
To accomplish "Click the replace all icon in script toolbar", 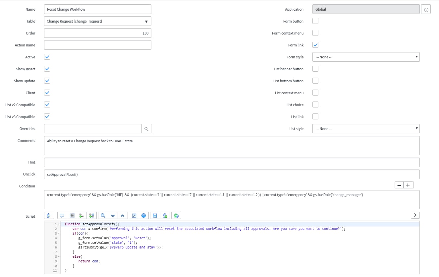I will click(x=91, y=216).
